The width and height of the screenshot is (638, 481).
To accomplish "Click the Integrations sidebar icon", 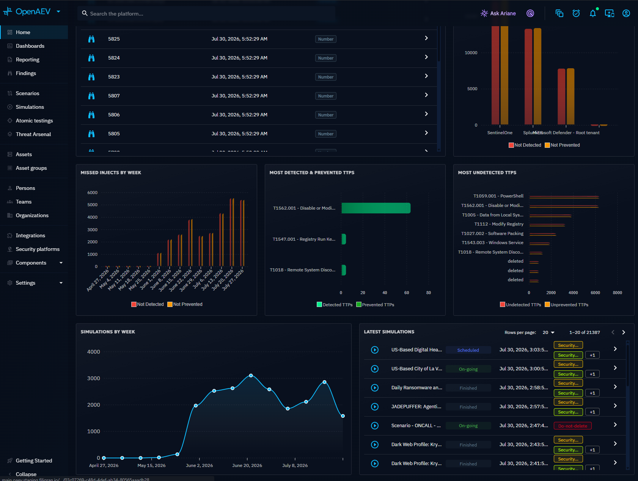I will (x=10, y=235).
